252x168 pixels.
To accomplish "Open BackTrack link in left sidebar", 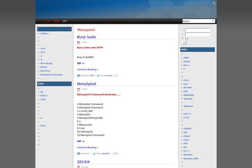I will pos(45,71).
